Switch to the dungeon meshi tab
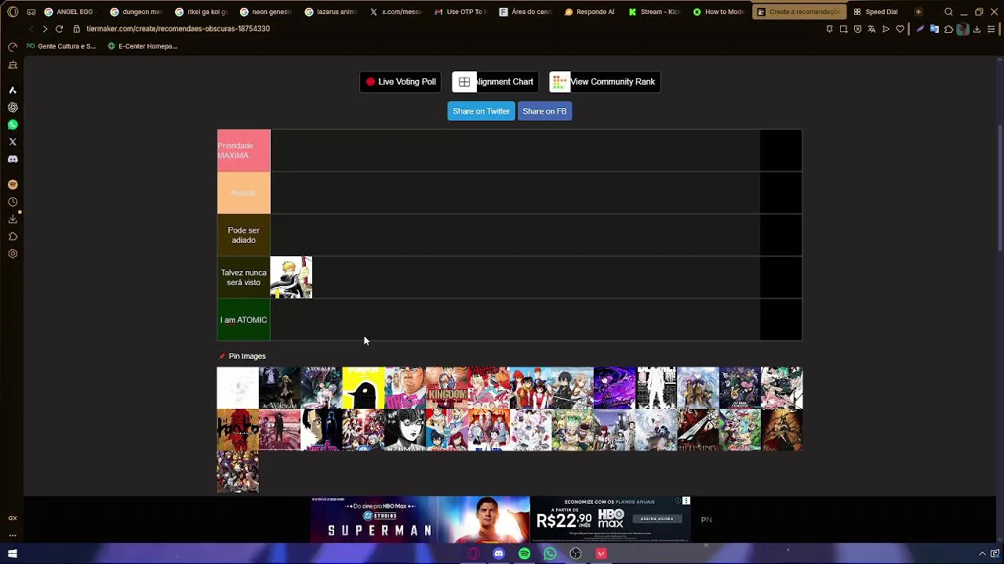This screenshot has height=564, width=1004. (x=136, y=12)
